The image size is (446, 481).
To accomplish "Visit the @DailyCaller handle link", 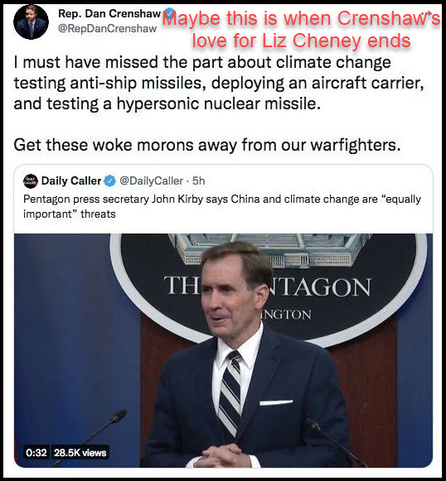I will tap(151, 181).
